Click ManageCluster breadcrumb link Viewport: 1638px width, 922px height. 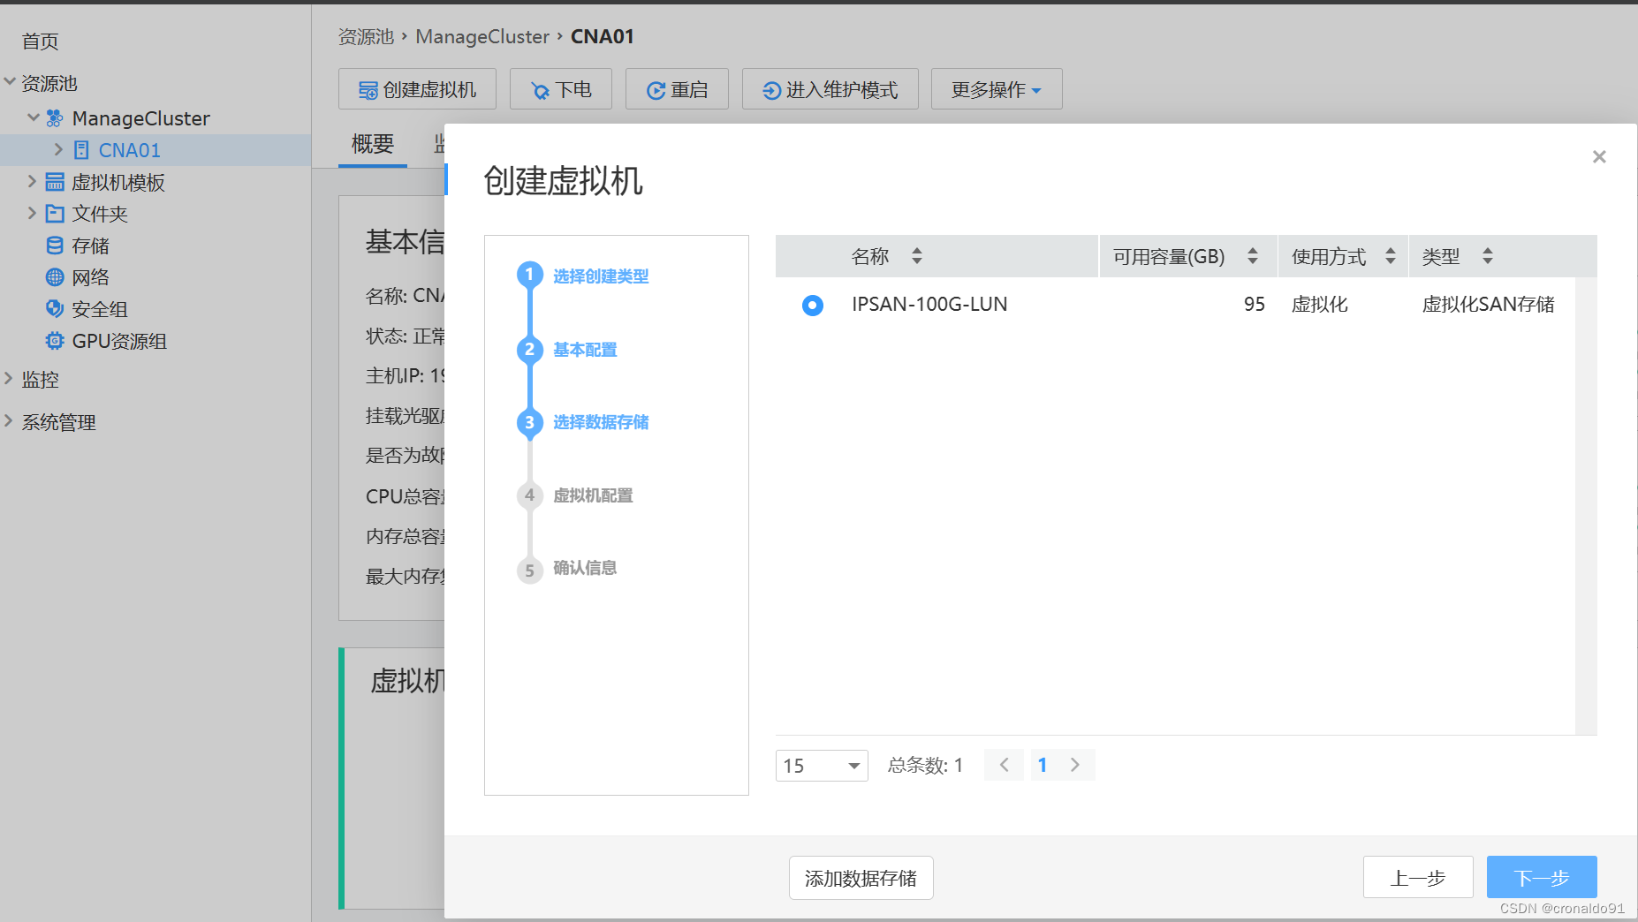[x=482, y=37]
